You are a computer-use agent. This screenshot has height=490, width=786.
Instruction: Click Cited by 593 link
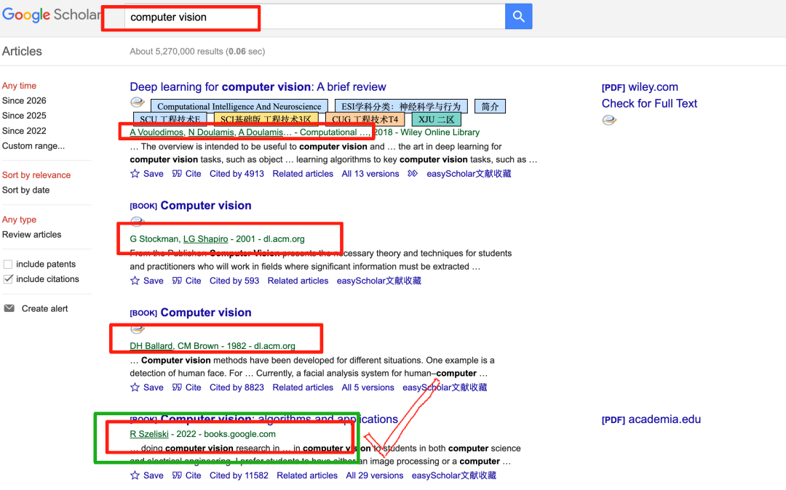coord(234,281)
